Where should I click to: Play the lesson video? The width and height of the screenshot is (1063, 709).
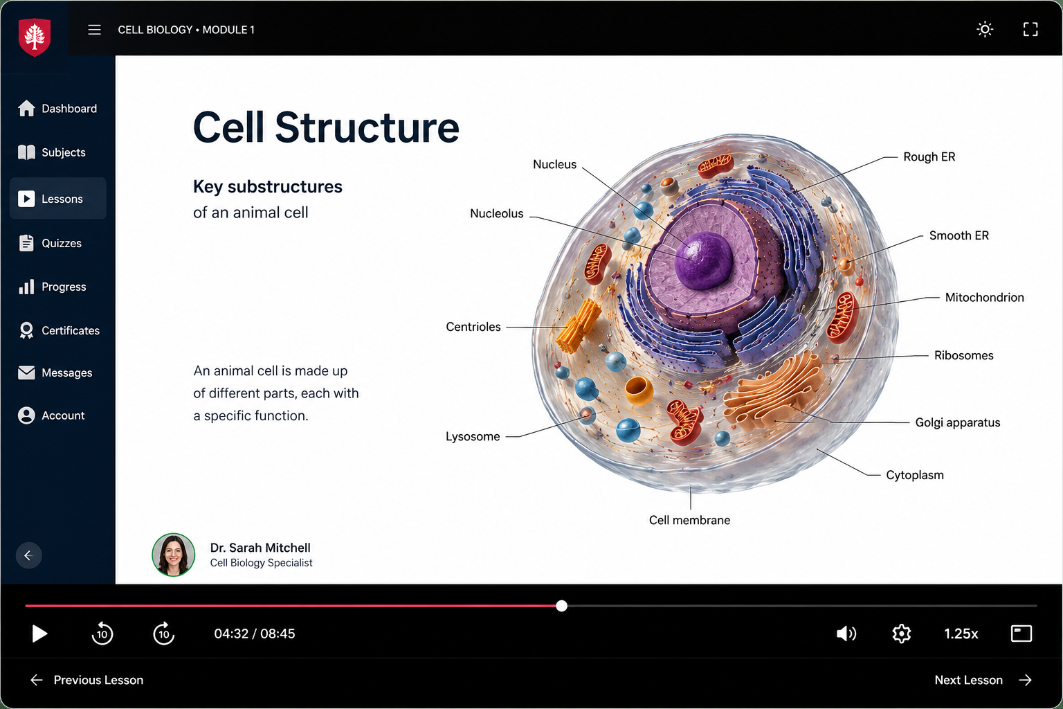click(39, 634)
